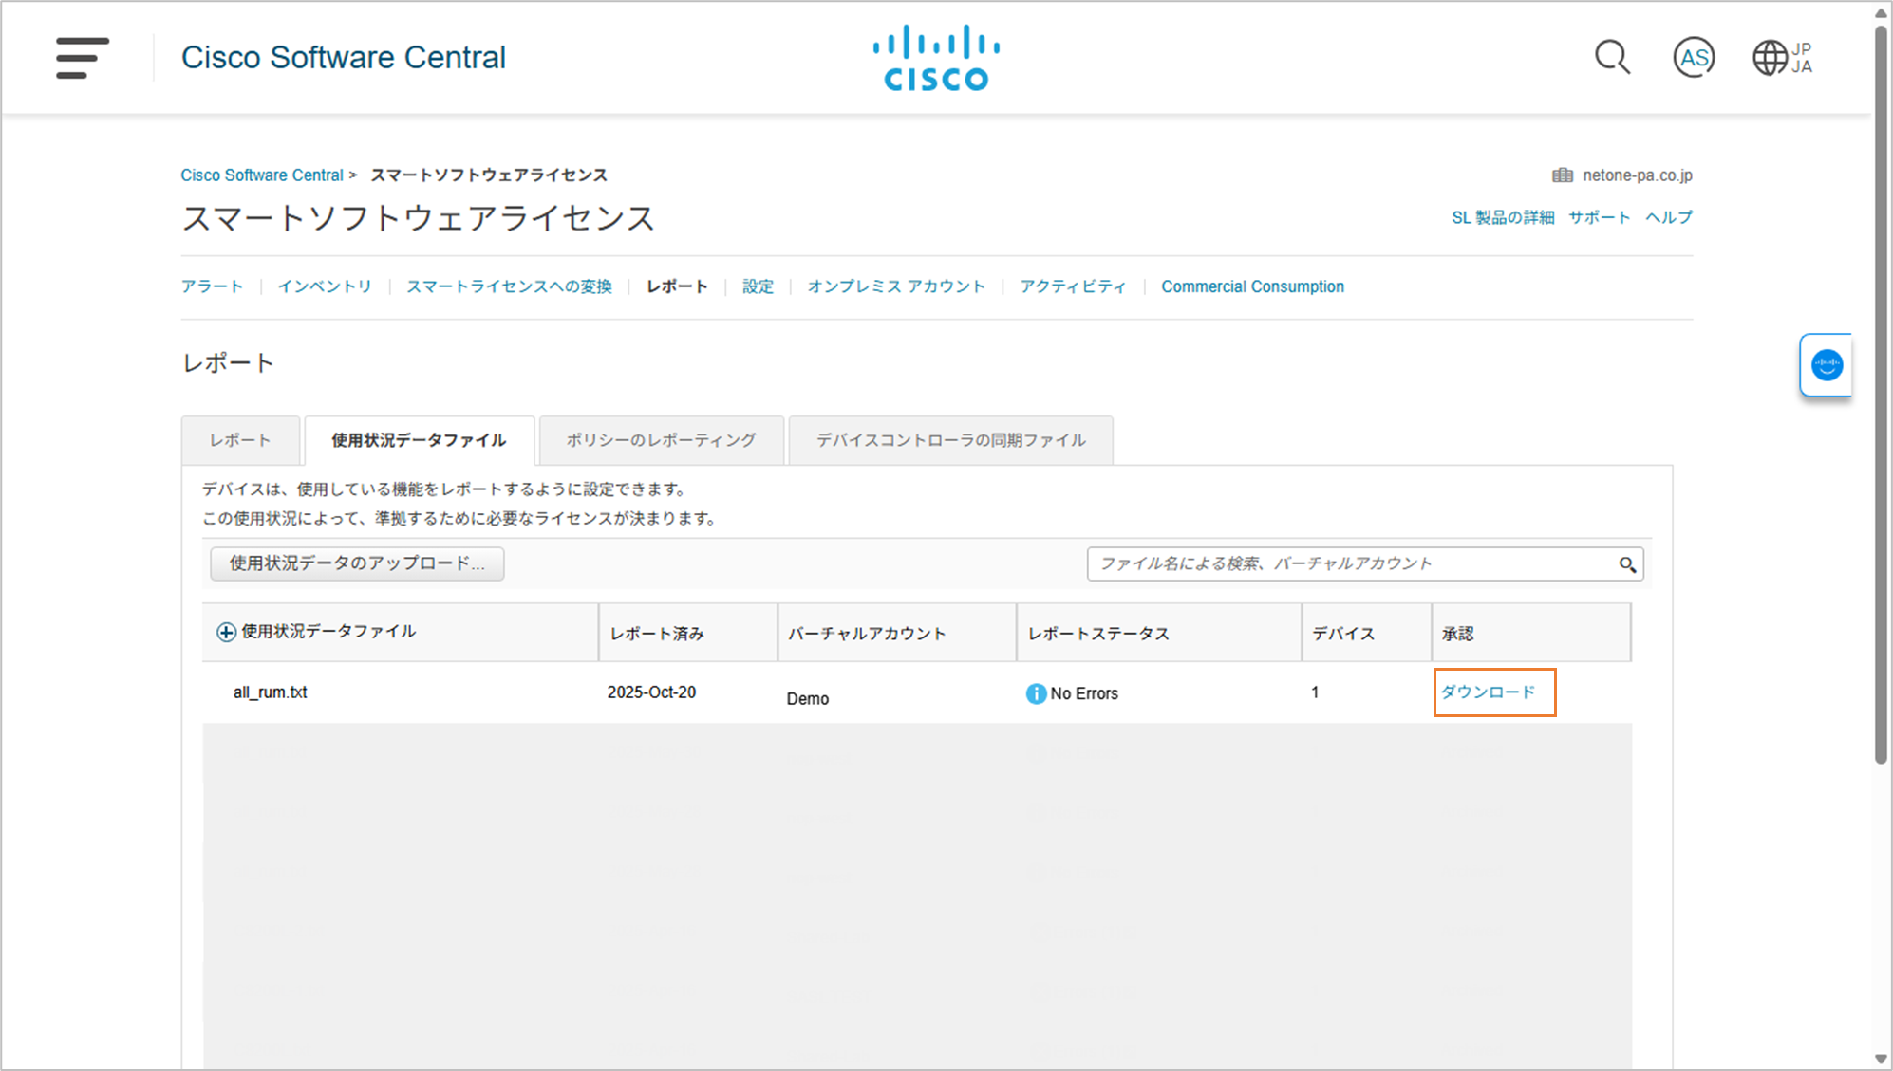Click the magnifier in file search box
Image resolution: width=1893 pixels, height=1071 pixels.
click(x=1627, y=564)
